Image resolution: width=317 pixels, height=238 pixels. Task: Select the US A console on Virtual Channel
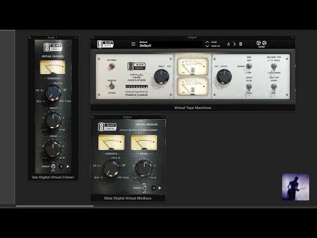click(x=40, y=90)
